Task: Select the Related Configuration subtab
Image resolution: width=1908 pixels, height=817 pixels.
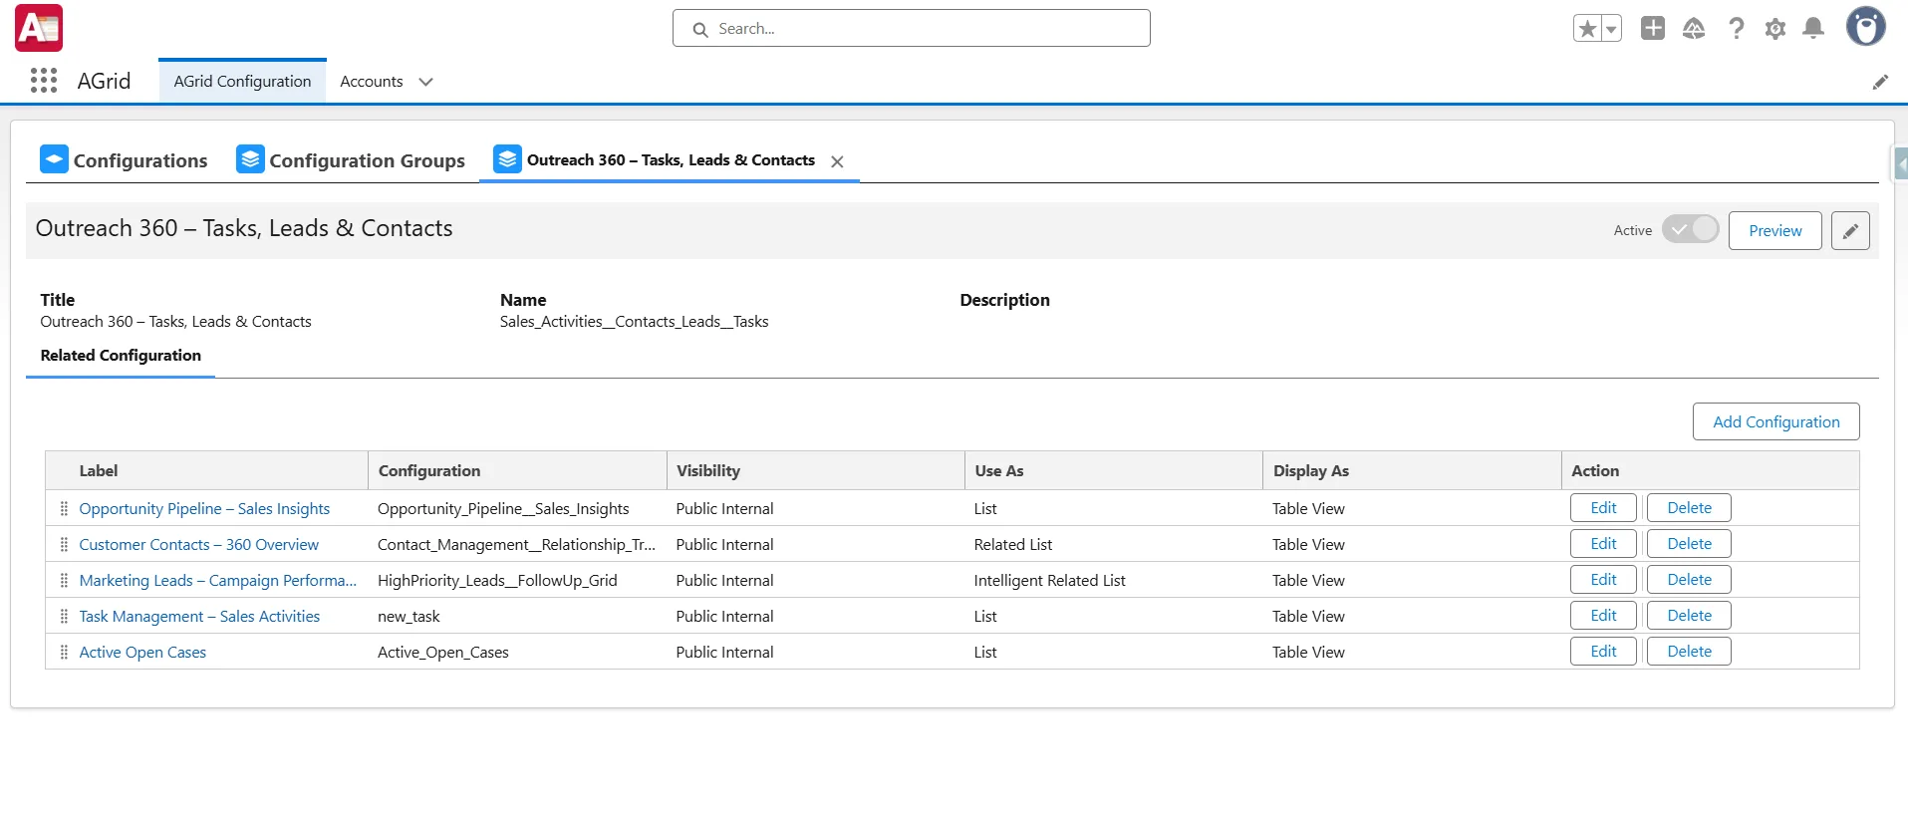Action: click(x=121, y=356)
